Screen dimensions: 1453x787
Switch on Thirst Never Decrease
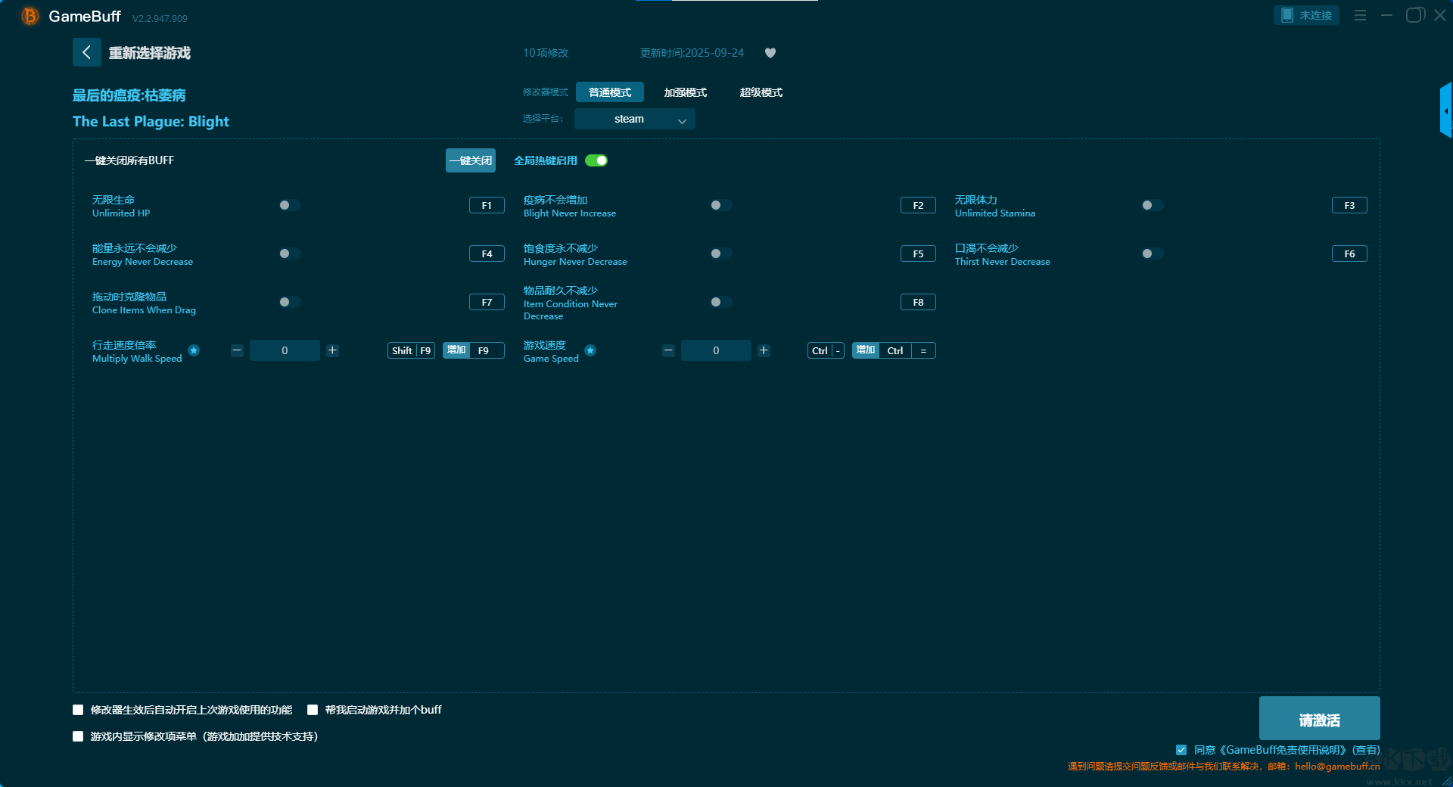(1152, 254)
